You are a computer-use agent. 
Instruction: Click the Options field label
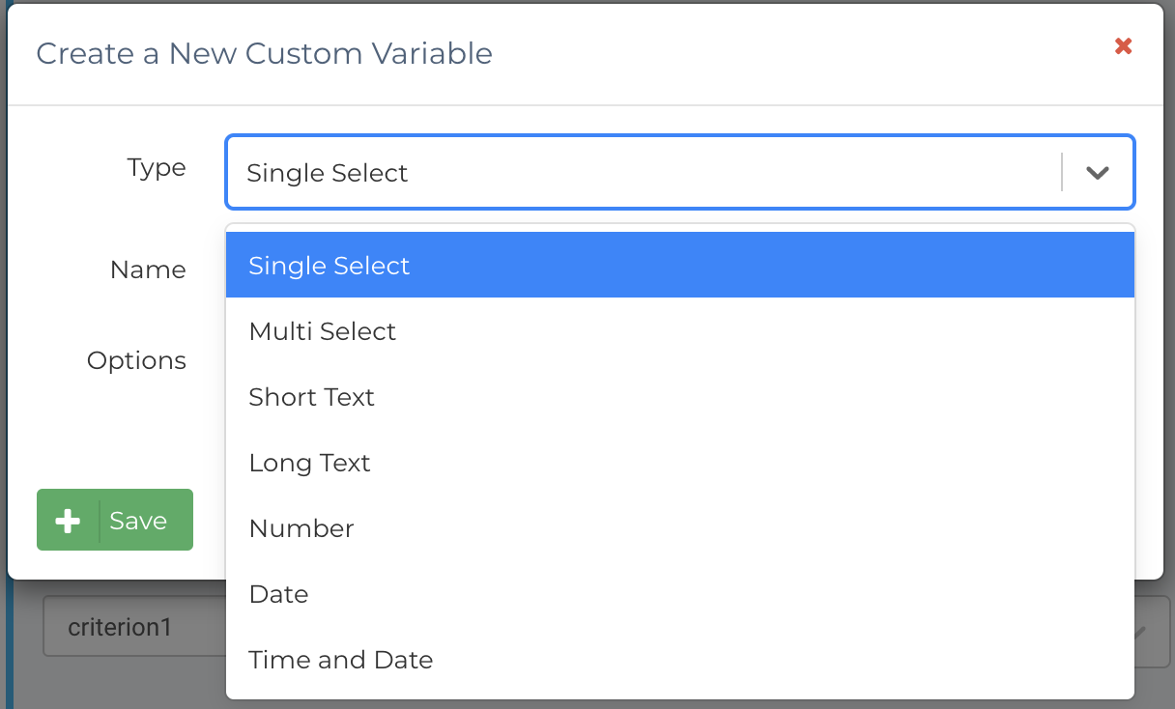[136, 360]
